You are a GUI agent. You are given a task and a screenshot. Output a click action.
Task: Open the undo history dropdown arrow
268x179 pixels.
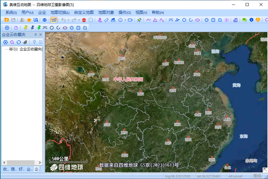(x=68, y=20)
